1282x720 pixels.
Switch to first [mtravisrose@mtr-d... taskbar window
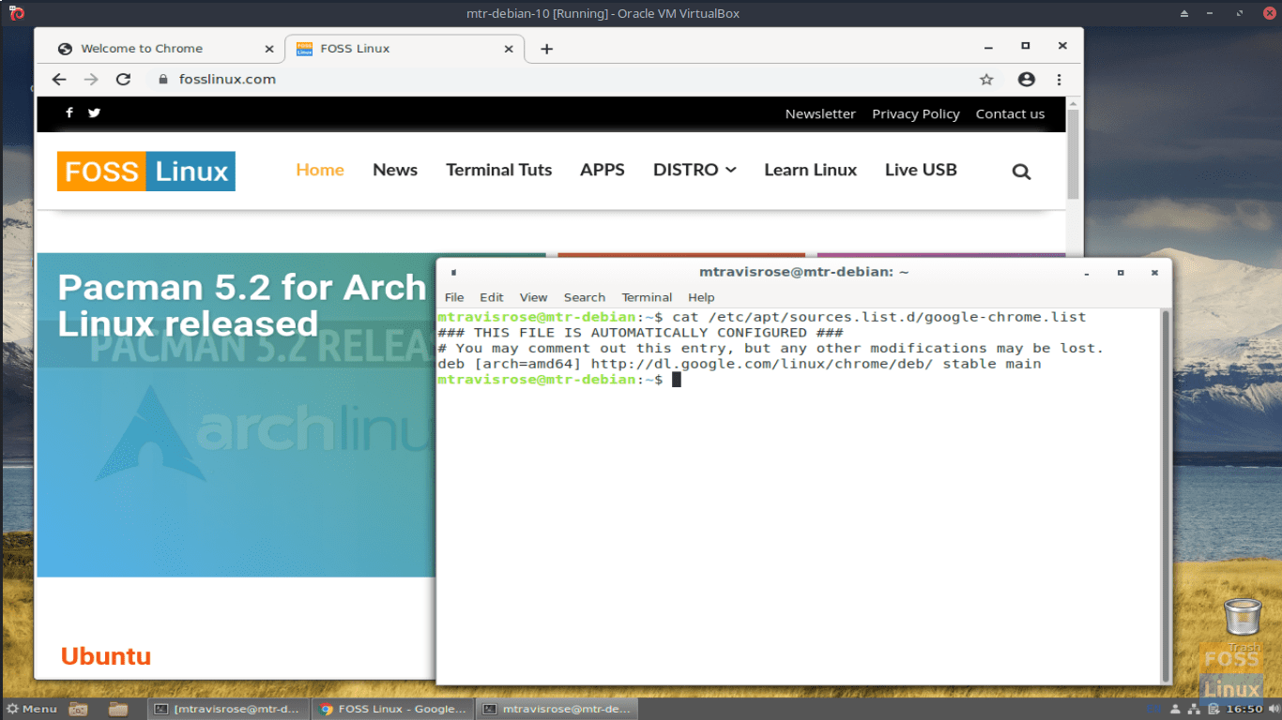[x=227, y=709]
